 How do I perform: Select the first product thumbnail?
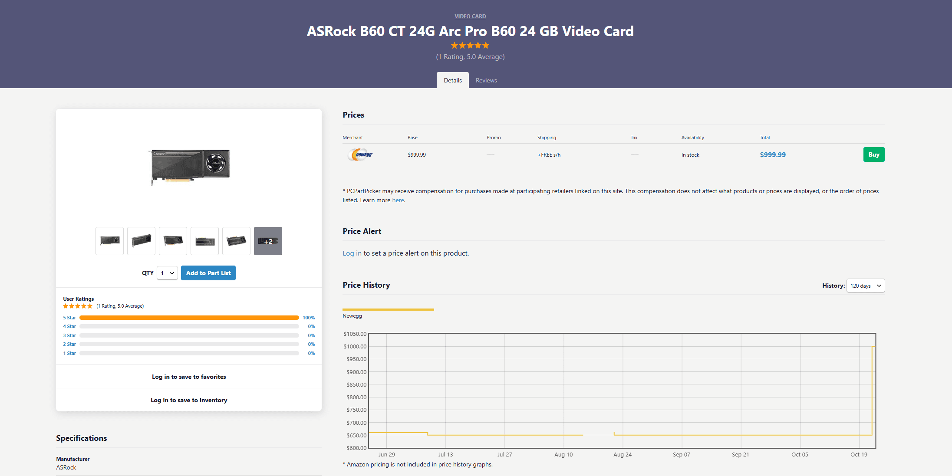[109, 241]
